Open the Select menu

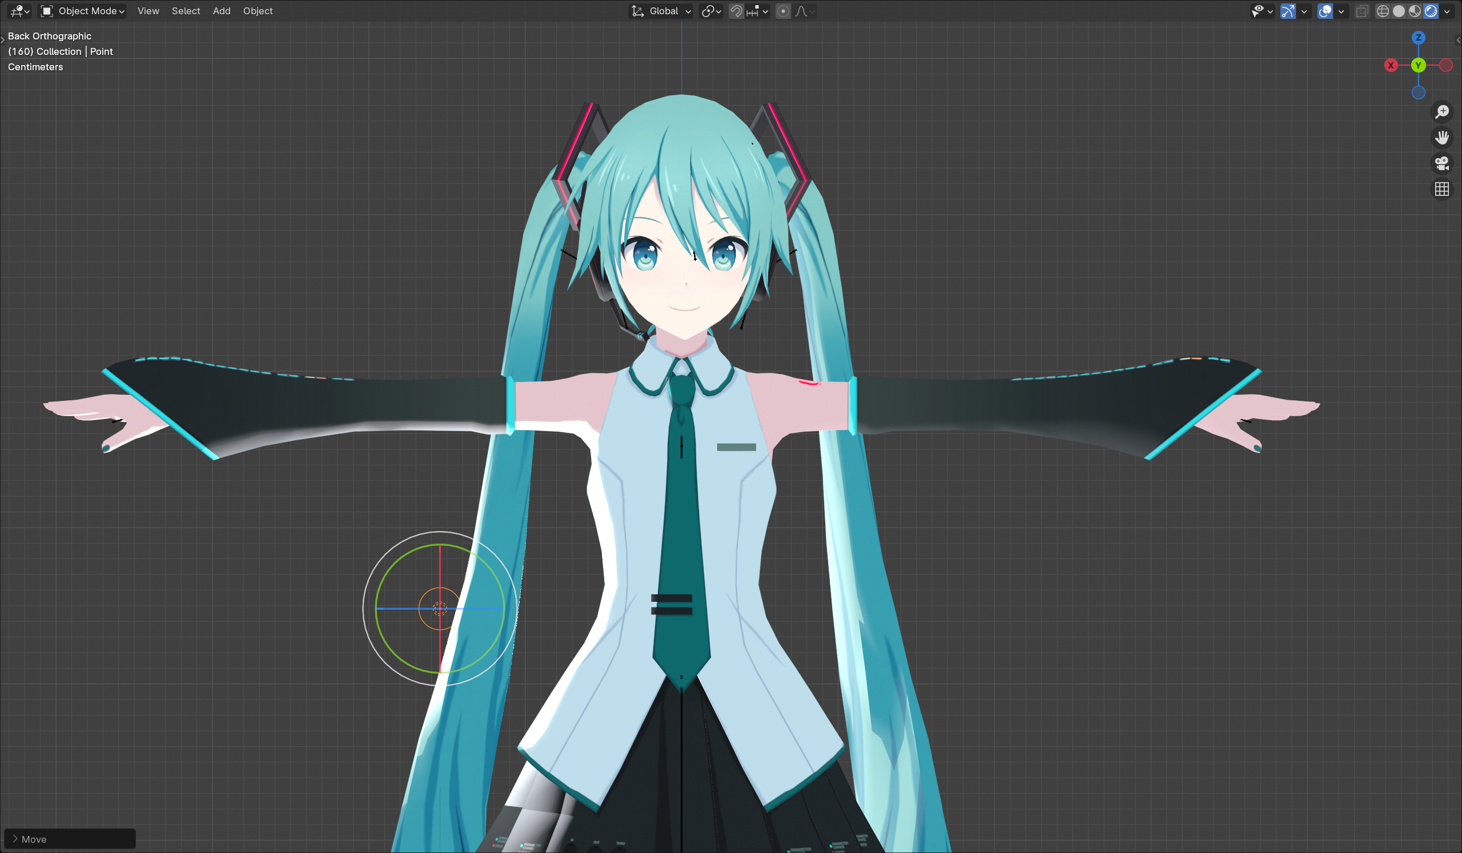[186, 11]
